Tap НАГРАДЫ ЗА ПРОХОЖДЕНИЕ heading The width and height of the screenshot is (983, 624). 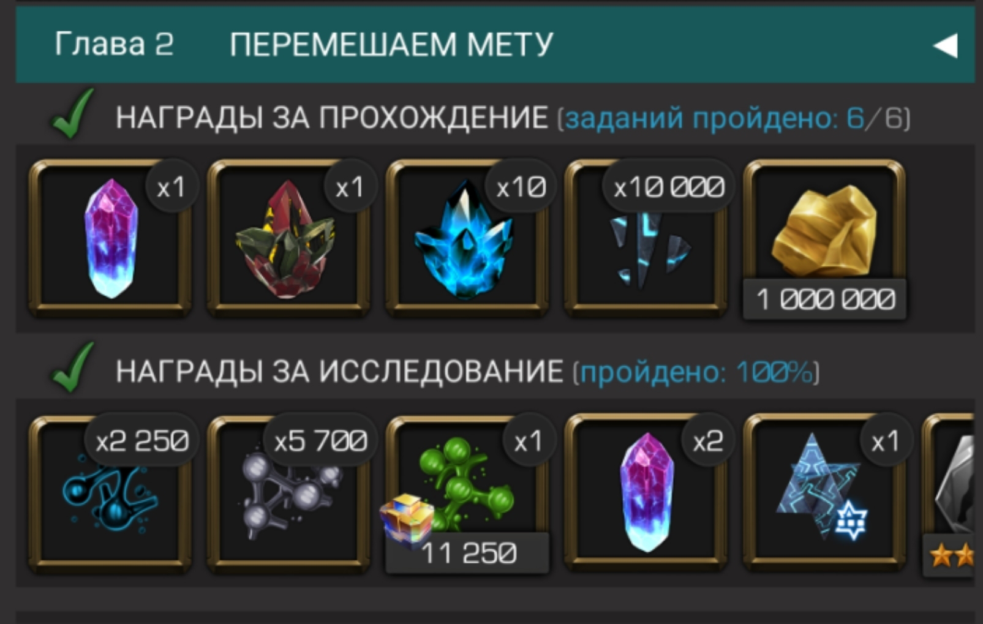pyautogui.click(x=332, y=117)
